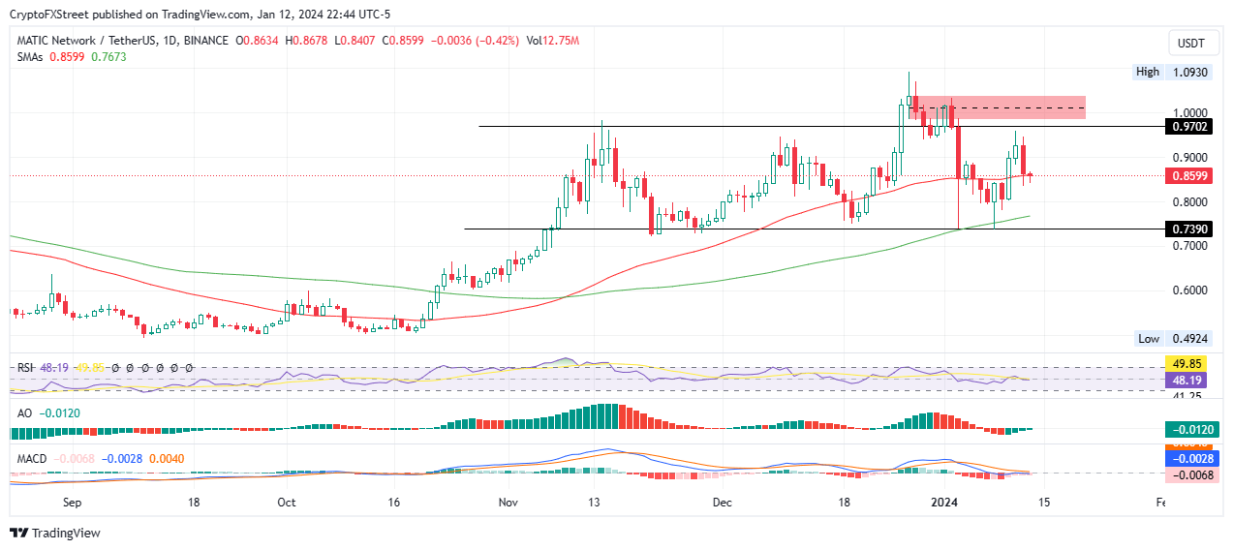This screenshot has height=550, width=1233.
Task: Click the 2024 date on time axis
Action: tap(942, 504)
